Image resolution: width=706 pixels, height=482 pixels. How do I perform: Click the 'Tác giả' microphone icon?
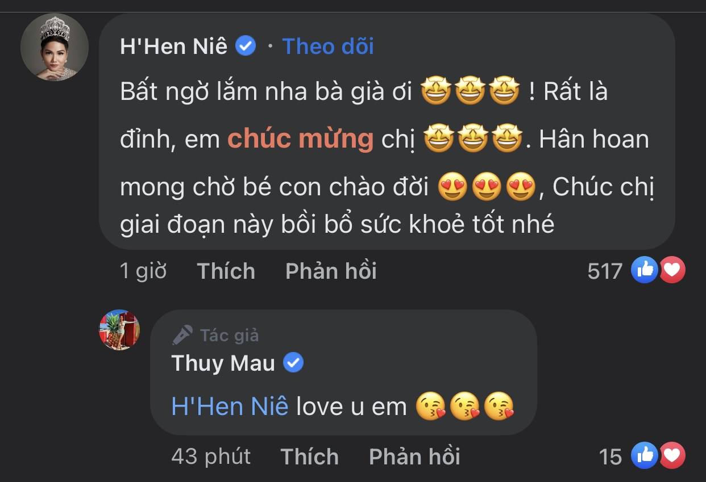182,336
